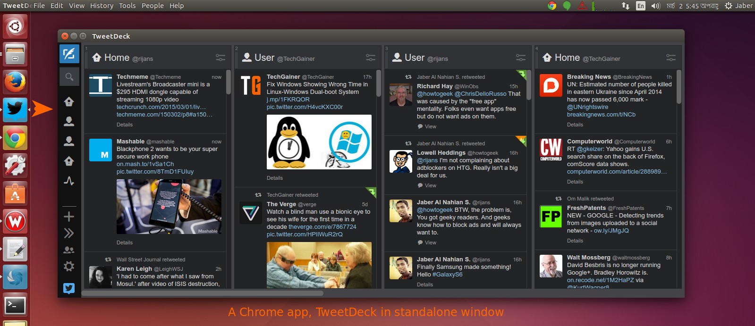Viewport: 755px width, 326px height.
Task: Click Richard Hay's avatar
Action: coord(401,95)
